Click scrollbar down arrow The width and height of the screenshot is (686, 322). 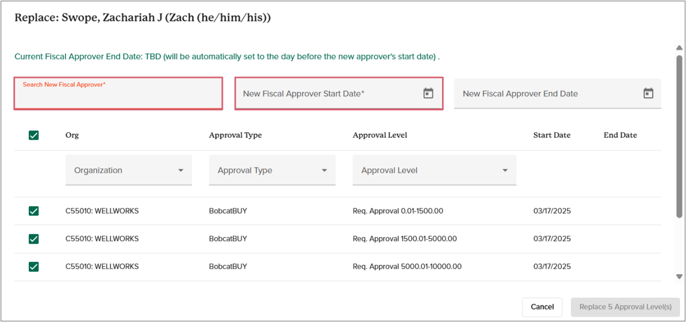679,276
